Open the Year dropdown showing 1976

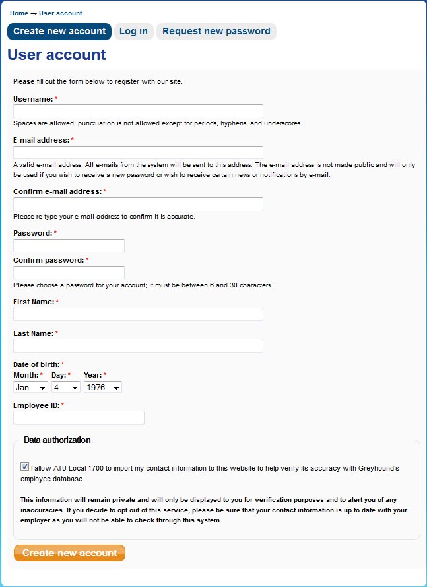pyautogui.click(x=103, y=388)
